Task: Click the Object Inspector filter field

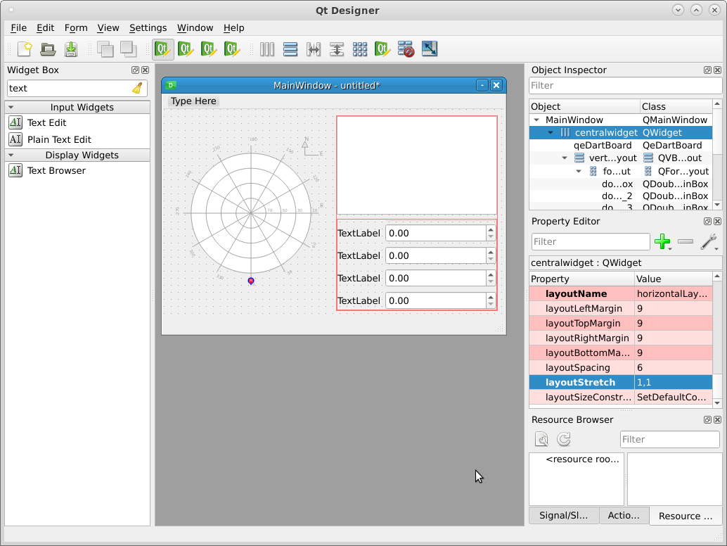Action: tap(624, 86)
